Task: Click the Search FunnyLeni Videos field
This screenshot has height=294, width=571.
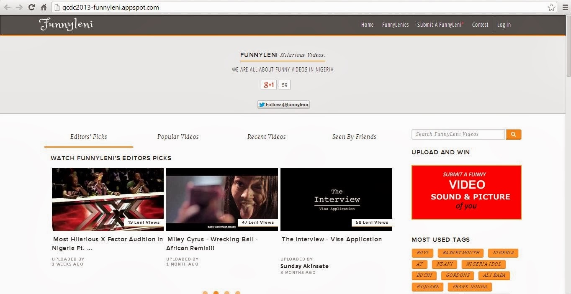Action: (x=458, y=134)
